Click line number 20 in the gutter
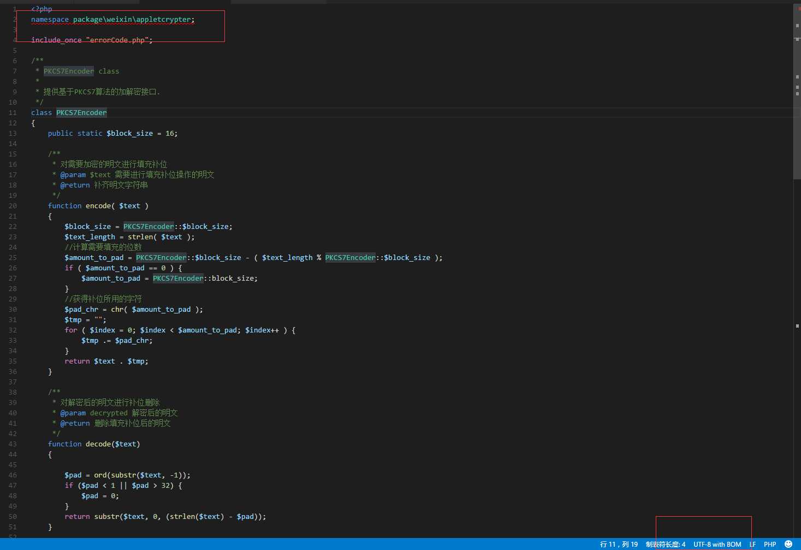Screen dimensions: 801x550 pos(13,206)
